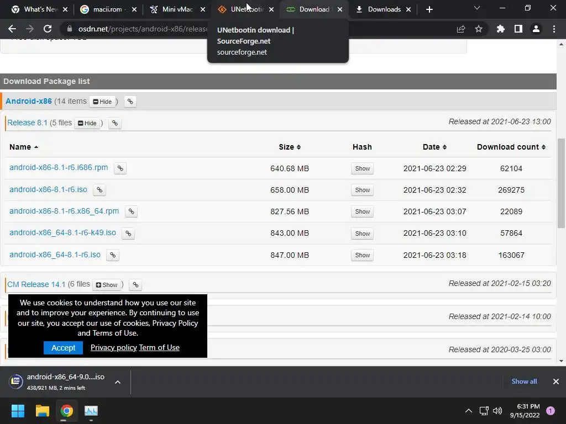Open downloading android-x86_64-9.0 iso item

click(57, 382)
